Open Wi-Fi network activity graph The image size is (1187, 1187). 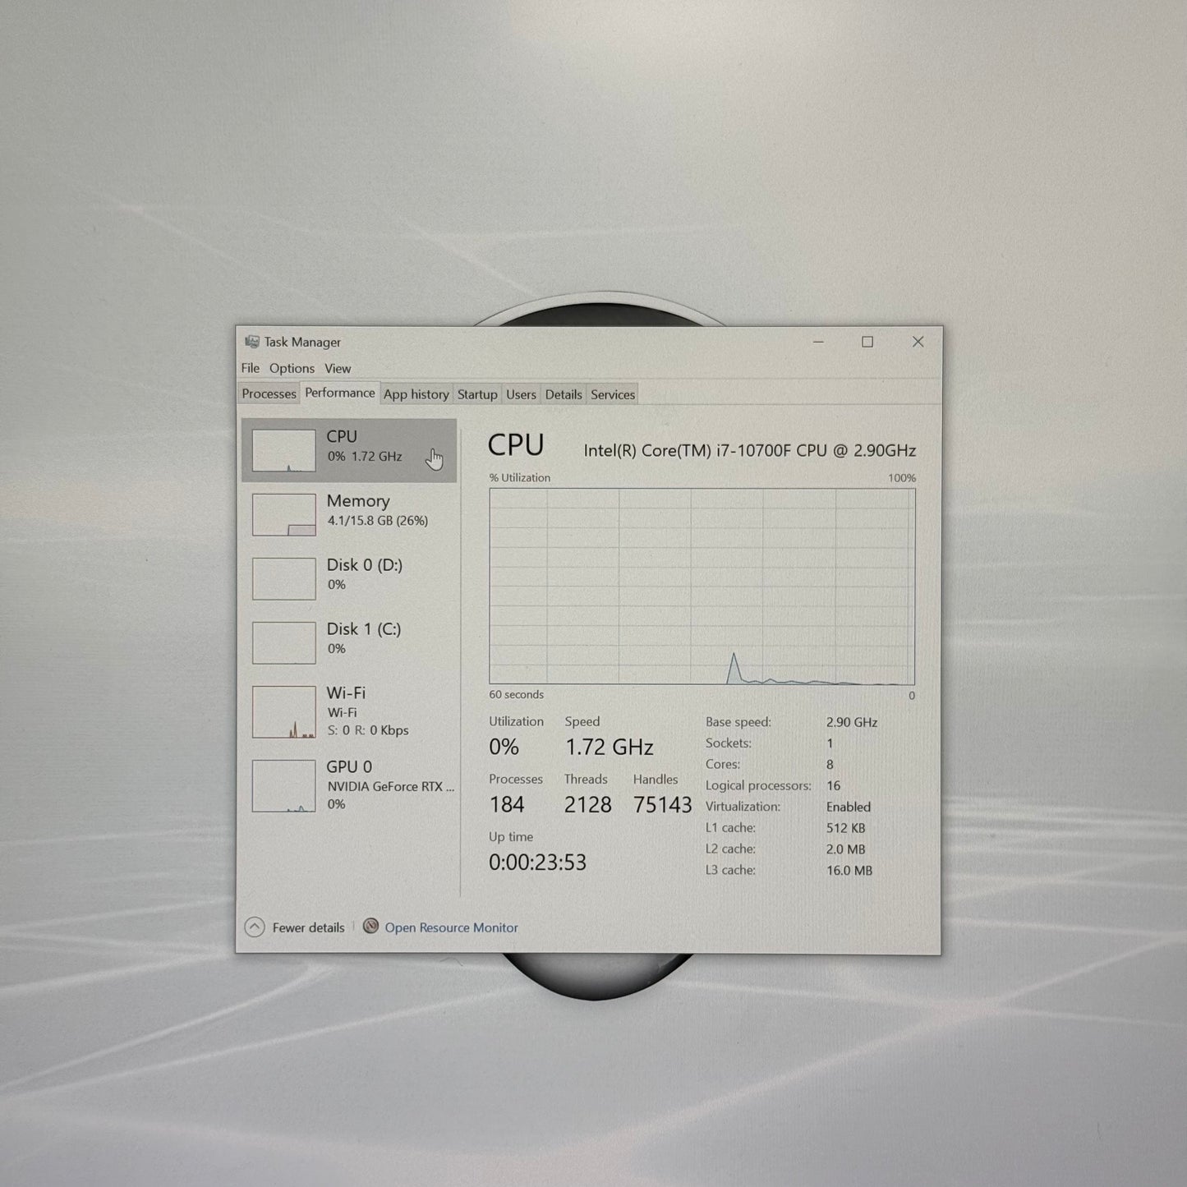point(283,712)
